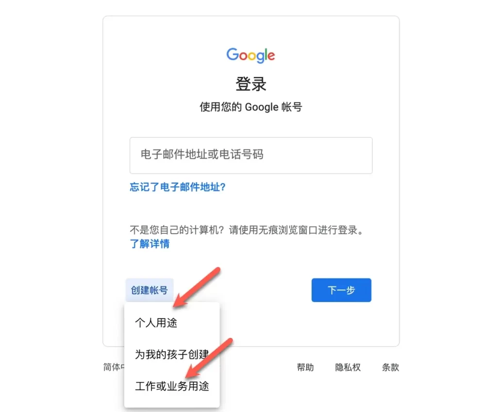The width and height of the screenshot is (497, 412).
Task: Click the 使用您的 Google 帐号 subtitle
Action: [x=251, y=107]
